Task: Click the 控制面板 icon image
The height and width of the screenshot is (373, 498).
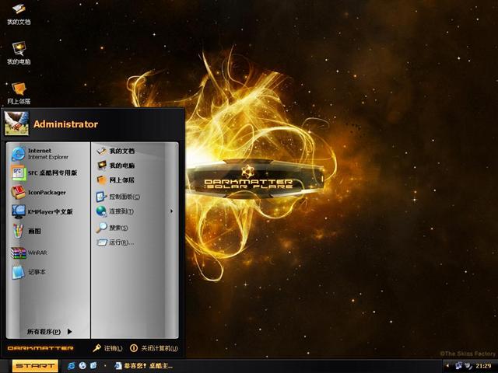Action: click(x=101, y=197)
